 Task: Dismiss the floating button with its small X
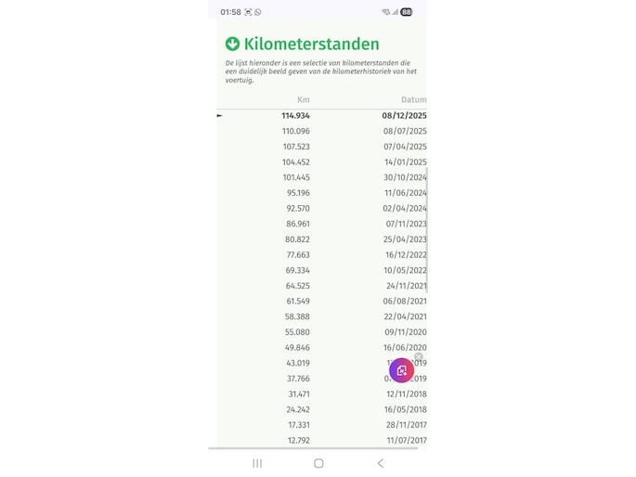point(419,357)
